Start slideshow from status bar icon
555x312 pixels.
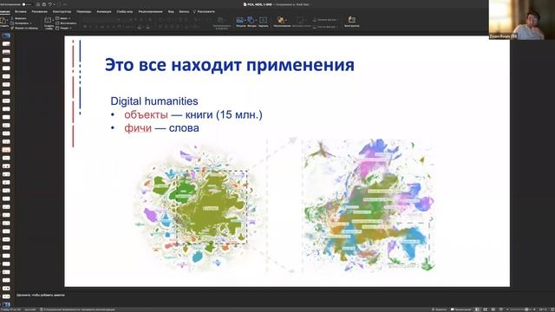[501, 309]
